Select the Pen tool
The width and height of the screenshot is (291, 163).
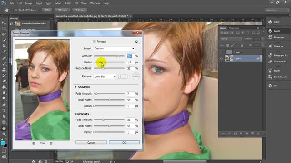pyautogui.click(x=4, y=105)
